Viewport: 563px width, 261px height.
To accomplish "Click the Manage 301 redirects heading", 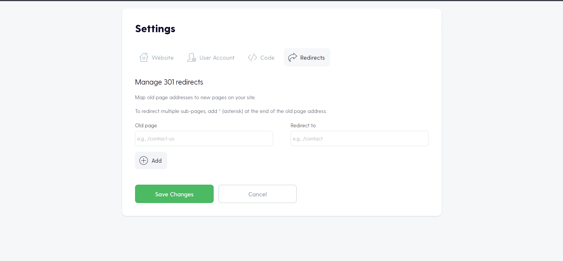I will click(169, 82).
